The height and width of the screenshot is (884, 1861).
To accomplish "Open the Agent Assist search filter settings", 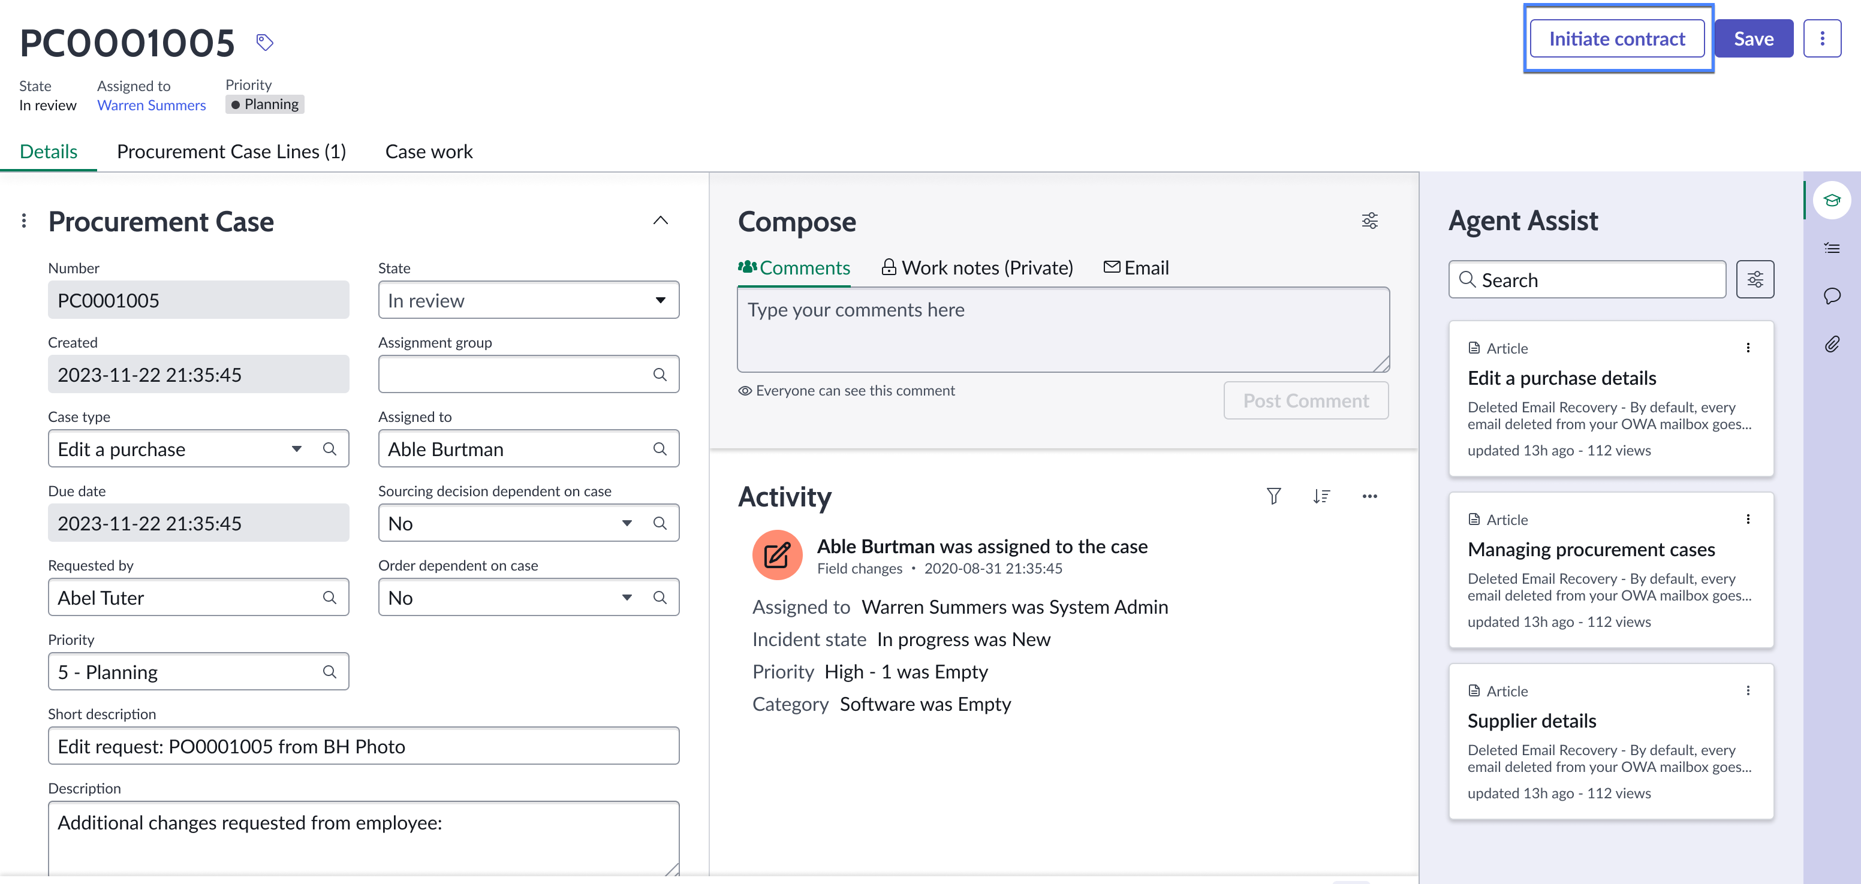I will click(x=1755, y=279).
